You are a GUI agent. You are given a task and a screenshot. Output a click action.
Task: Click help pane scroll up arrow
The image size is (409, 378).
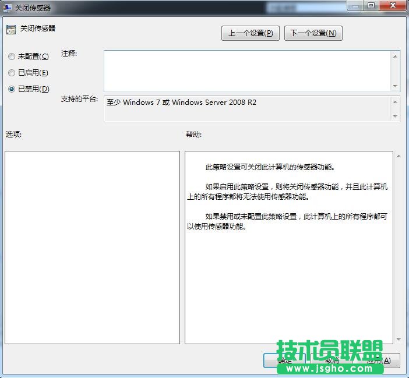(x=399, y=156)
